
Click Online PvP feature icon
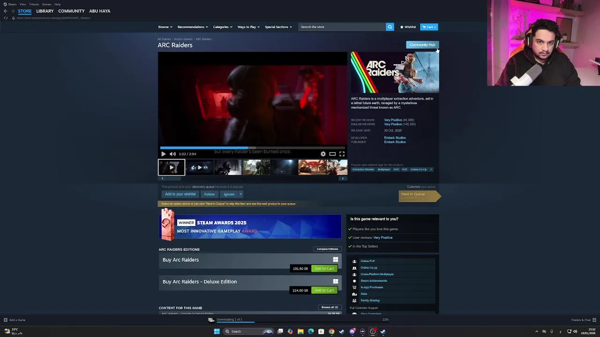tap(354, 261)
